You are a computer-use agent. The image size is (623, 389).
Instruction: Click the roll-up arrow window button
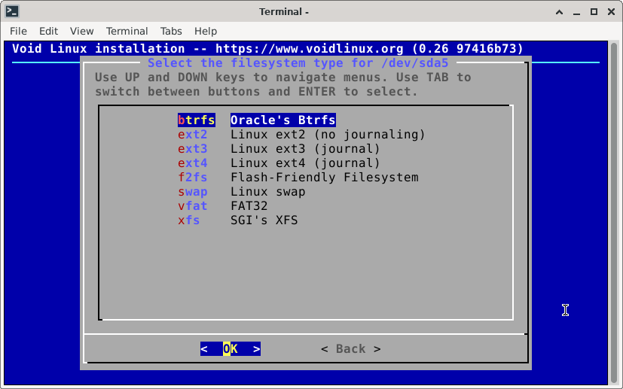click(x=560, y=11)
